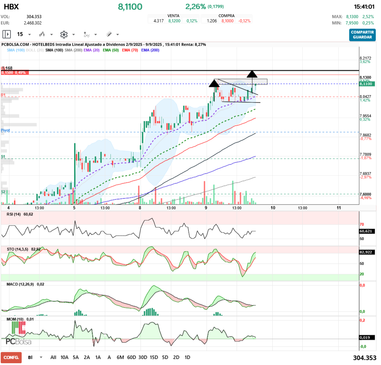Switch to the 1D range
The image size is (381, 365).
point(187,357)
